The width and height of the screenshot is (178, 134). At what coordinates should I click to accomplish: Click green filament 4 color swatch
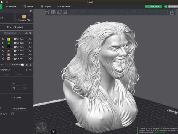coord(9,43)
